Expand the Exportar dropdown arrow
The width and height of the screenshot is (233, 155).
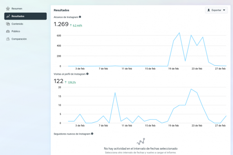(x=224, y=10)
